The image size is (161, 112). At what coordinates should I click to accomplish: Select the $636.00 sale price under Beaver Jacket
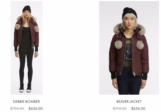coord(138,108)
